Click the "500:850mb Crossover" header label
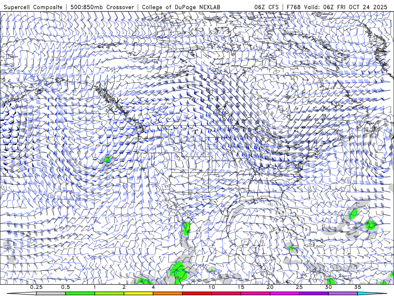Screen dimensions: 394x296 tap(102, 7)
